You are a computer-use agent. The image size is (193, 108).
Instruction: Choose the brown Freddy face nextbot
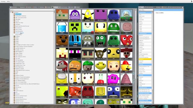(x=62, y=41)
